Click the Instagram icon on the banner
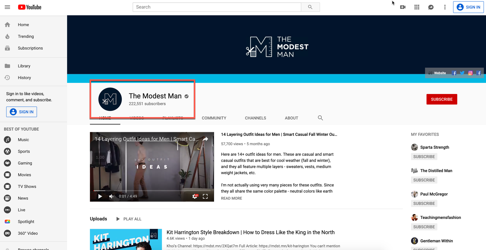This screenshot has width=486, height=250. [470, 73]
